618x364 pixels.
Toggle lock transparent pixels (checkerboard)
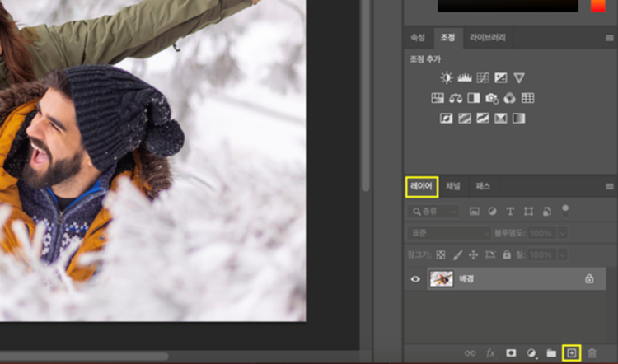pos(441,254)
